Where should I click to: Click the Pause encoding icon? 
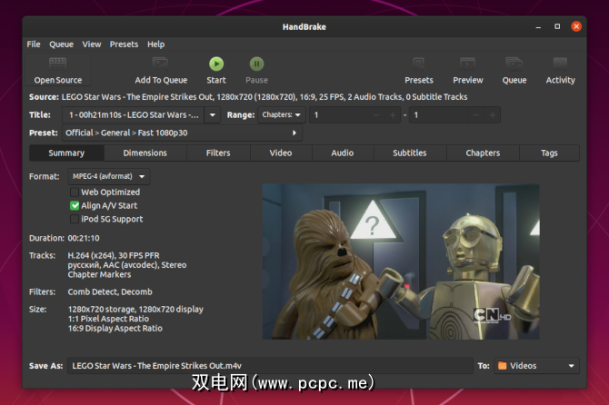(x=256, y=64)
